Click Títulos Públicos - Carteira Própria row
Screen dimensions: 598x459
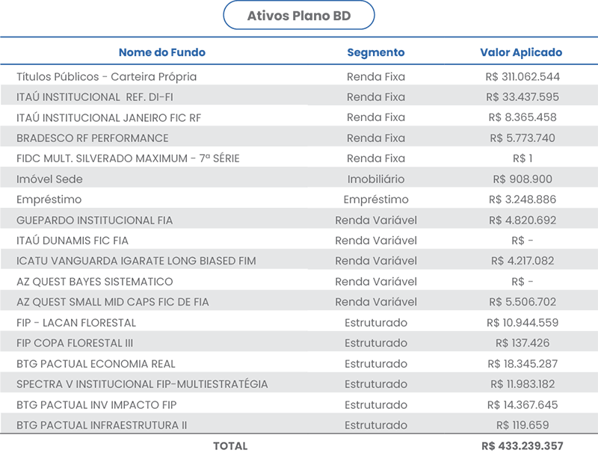(x=107, y=76)
